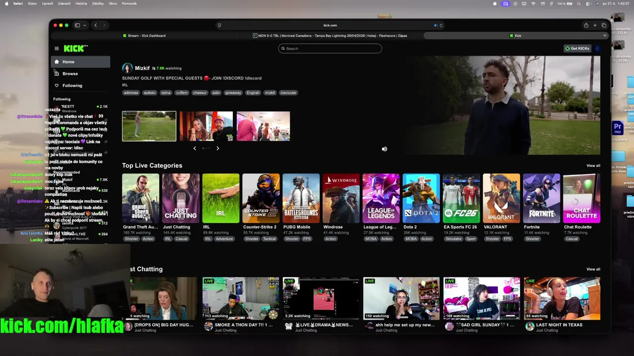Toggle the Kick sidebar hamburger menu
Screen dimensions: 634x356
pyautogui.click(x=56, y=48)
